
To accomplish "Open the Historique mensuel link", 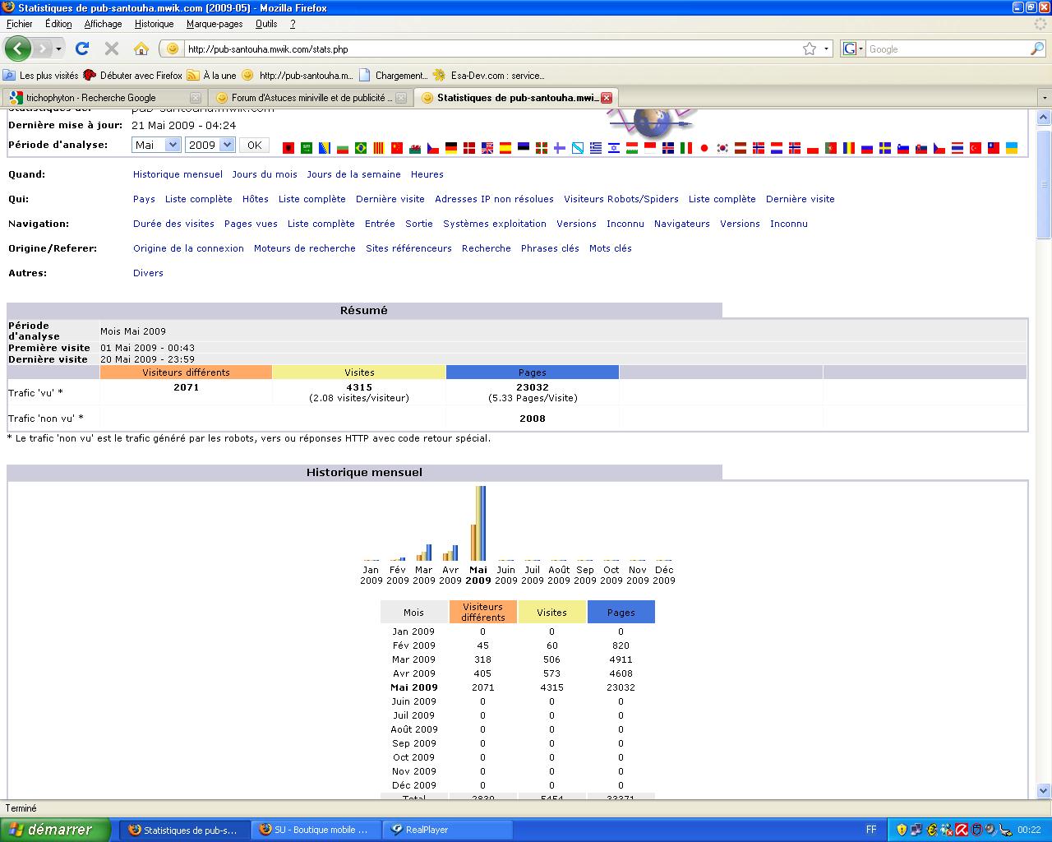I will click(178, 174).
